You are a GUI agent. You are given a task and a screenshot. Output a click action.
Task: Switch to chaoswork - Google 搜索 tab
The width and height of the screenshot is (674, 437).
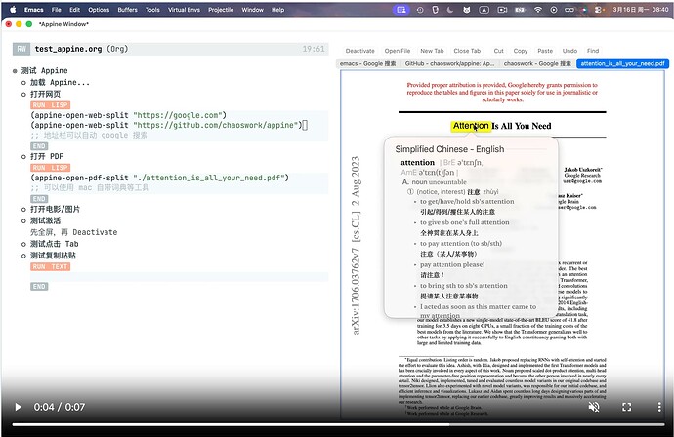[x=537, y=63]
